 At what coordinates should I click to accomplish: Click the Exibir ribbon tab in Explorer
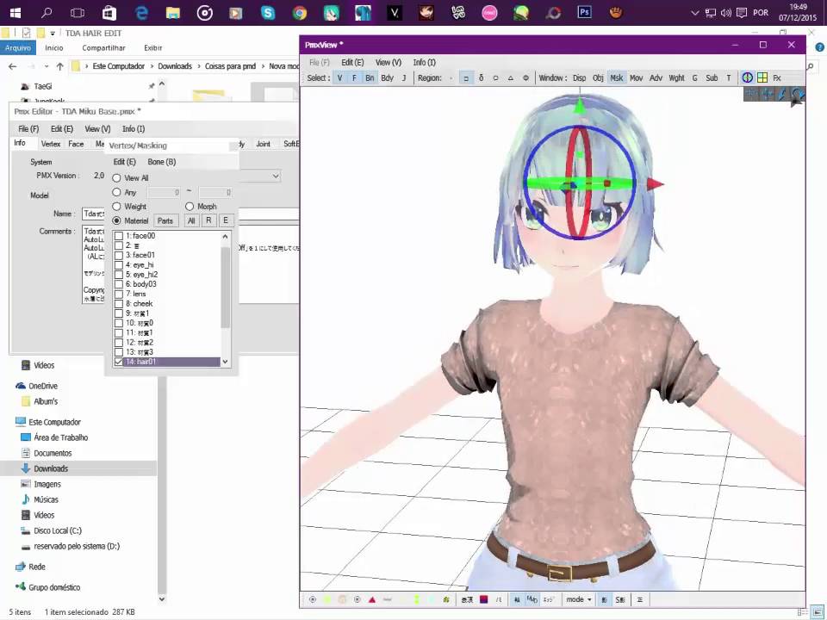tap(153, 48)
